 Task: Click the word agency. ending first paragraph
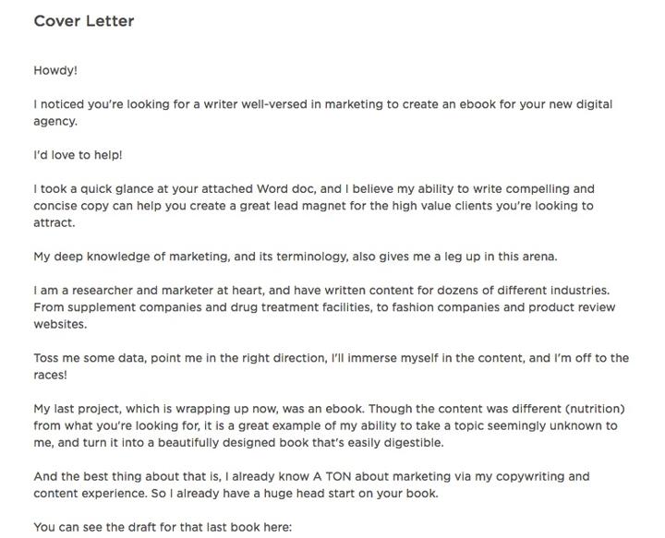click(x=55, y=122)
